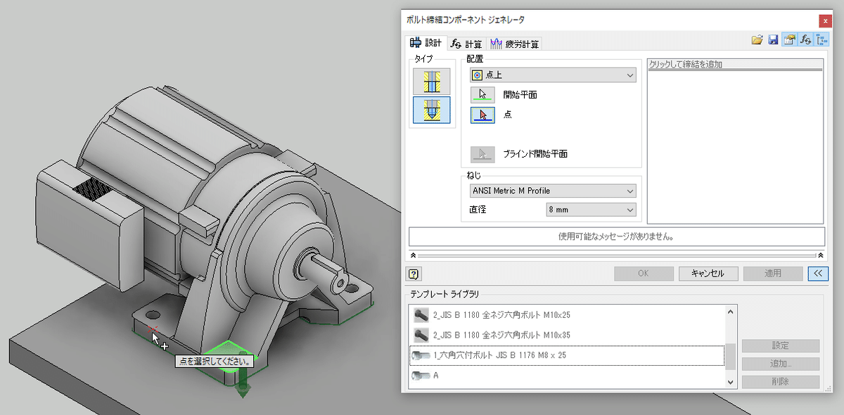This screenshot has height=415, width=844.
Task: Click the OK button
Action: coord(643,273)
